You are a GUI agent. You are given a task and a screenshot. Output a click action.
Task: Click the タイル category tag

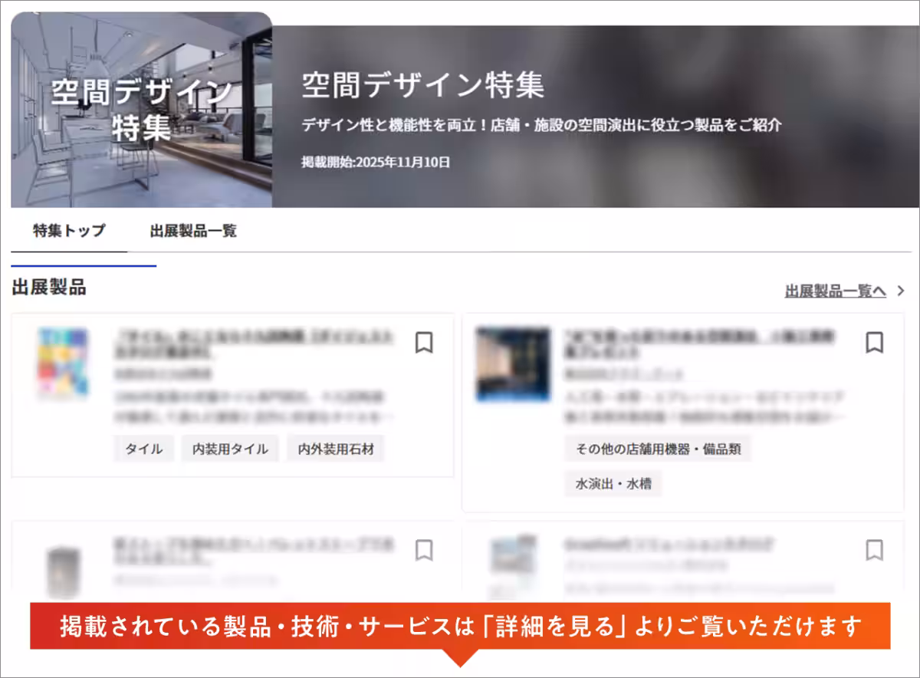point(143,449)
